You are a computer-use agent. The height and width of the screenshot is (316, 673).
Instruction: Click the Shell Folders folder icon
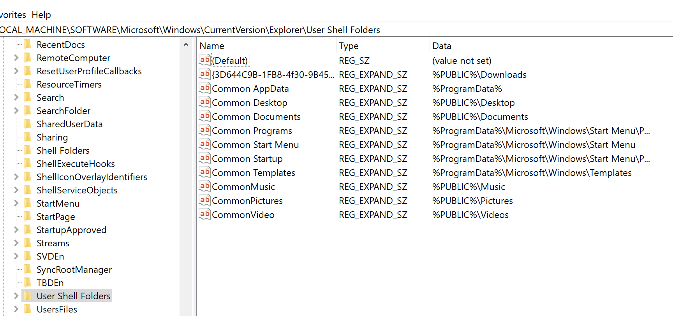coord(28,150)
